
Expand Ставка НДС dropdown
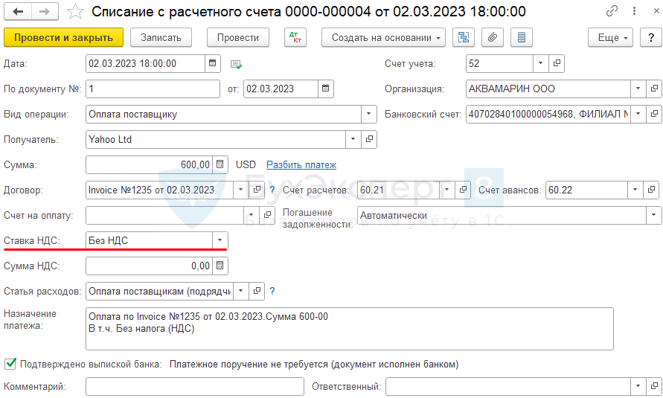[220, 240]
